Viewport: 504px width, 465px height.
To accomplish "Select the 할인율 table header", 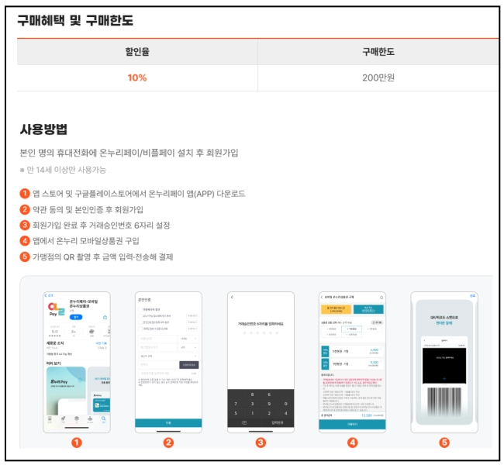I will pos(137,52).
